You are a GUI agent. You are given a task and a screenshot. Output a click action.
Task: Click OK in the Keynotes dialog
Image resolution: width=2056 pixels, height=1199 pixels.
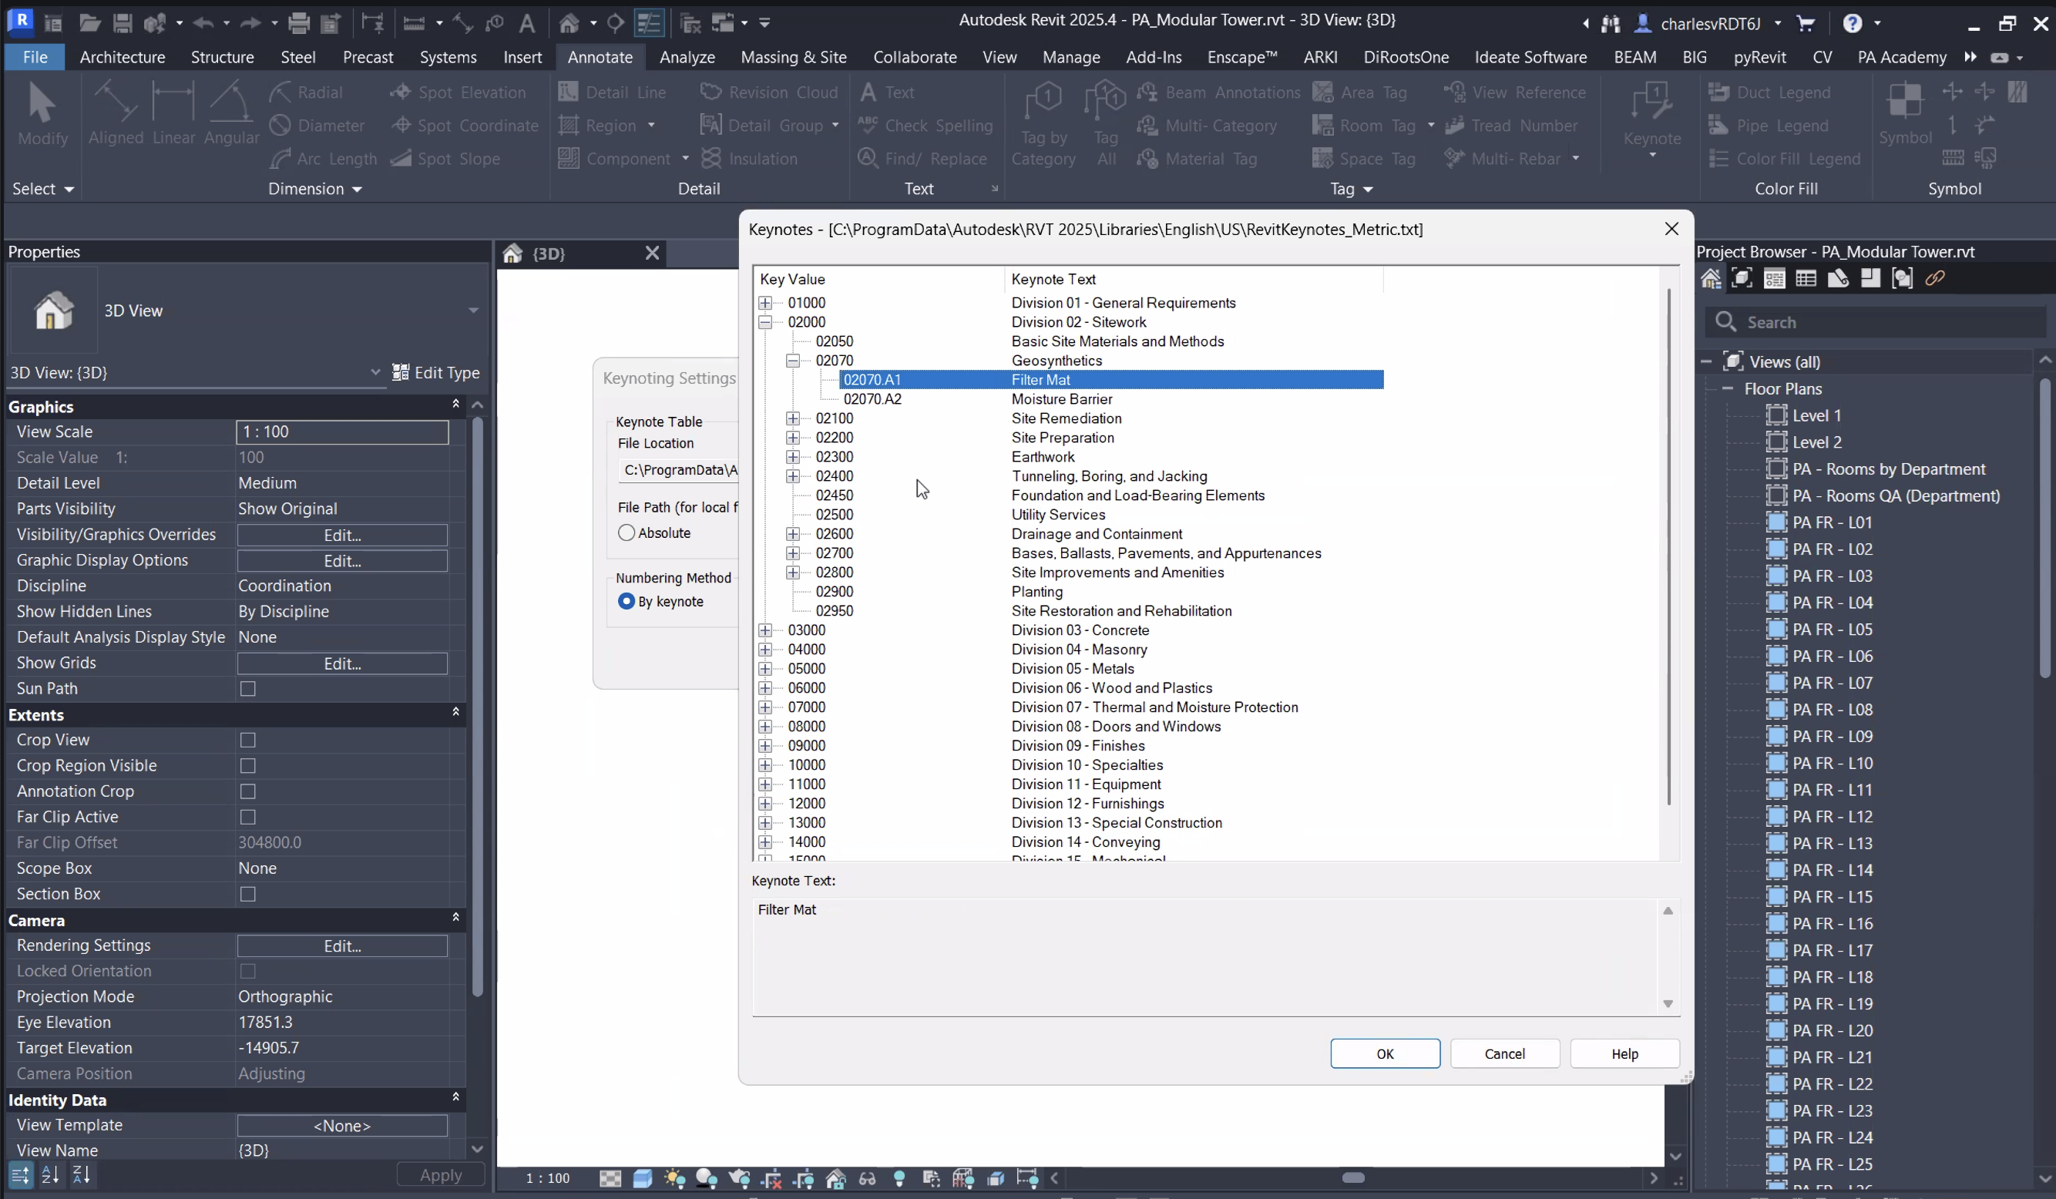tap(1385, 1054)
